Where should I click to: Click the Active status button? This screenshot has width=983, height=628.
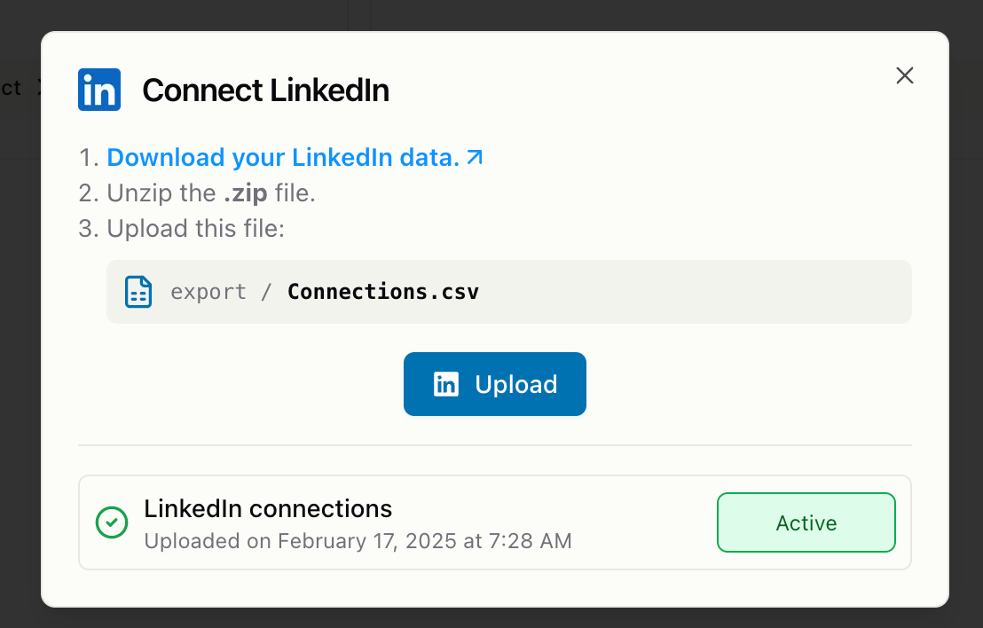(806, 523)
